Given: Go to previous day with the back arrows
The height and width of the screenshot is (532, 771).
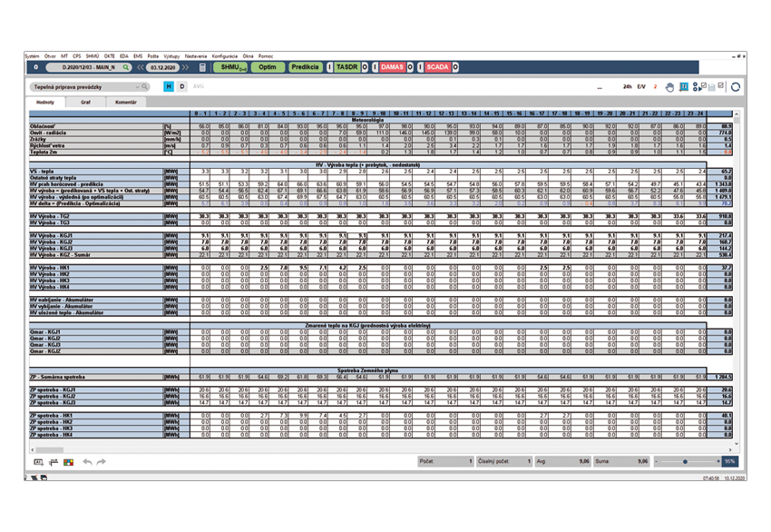Looking at the screenshot, I should point(141,67).
